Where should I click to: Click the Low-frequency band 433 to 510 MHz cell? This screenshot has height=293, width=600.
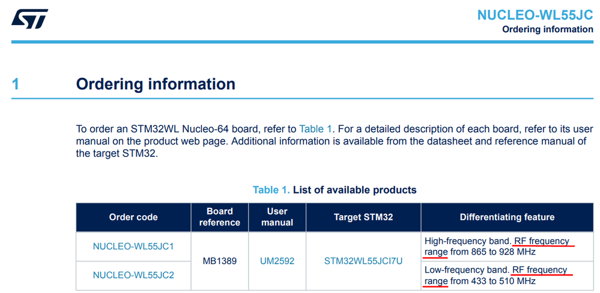pyautogui.click(x=507, y=276)
